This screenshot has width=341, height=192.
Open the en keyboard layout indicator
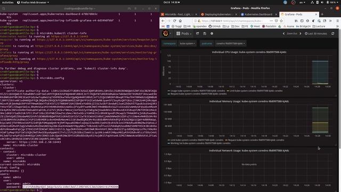302,2
